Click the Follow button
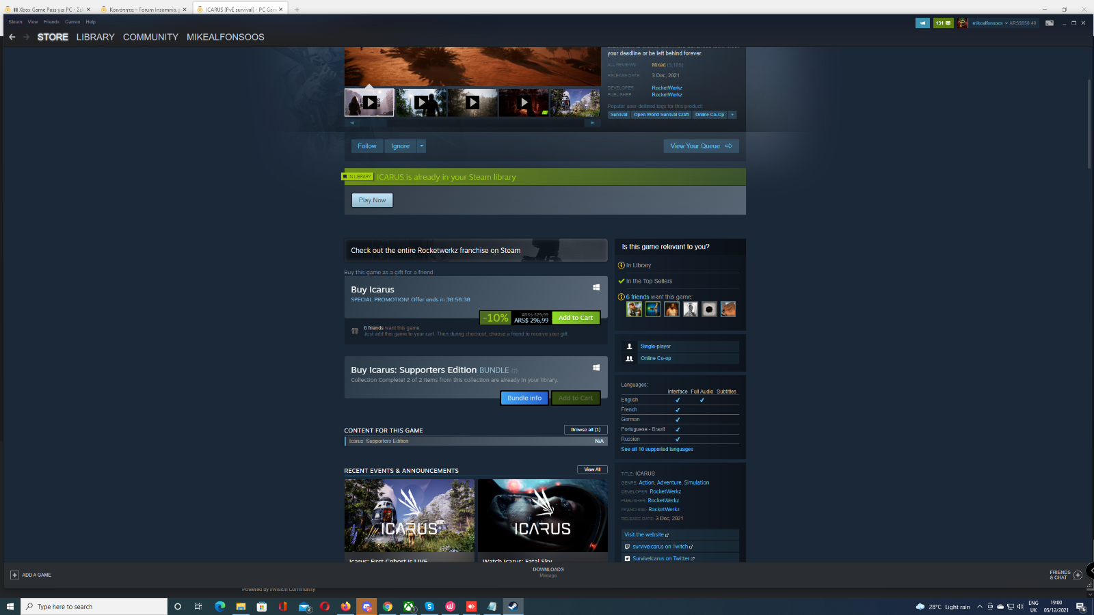 click(367, 146)
